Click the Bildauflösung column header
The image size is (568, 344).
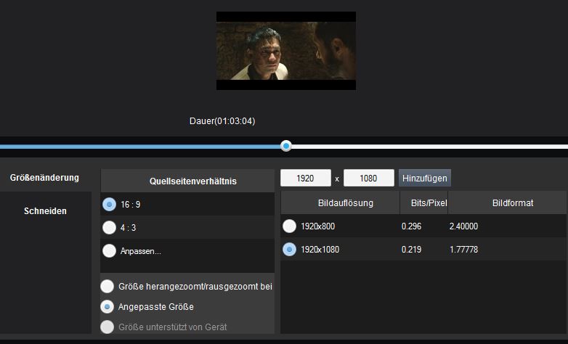340,203
